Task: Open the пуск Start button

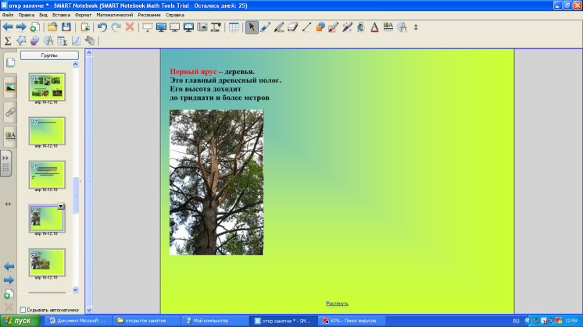Action: 20,321
